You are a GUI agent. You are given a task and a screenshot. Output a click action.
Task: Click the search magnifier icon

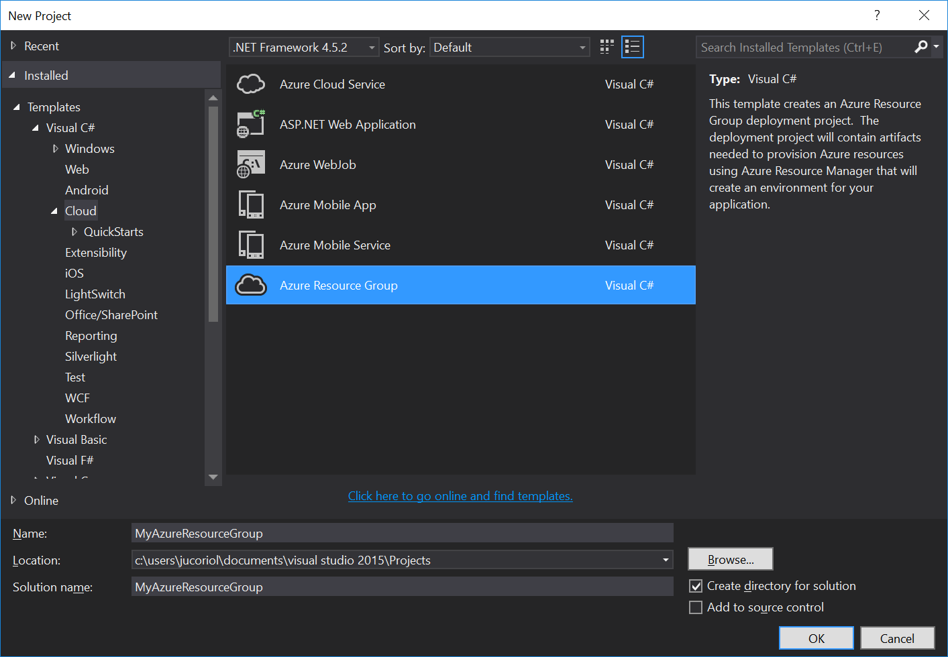(921, 46)
